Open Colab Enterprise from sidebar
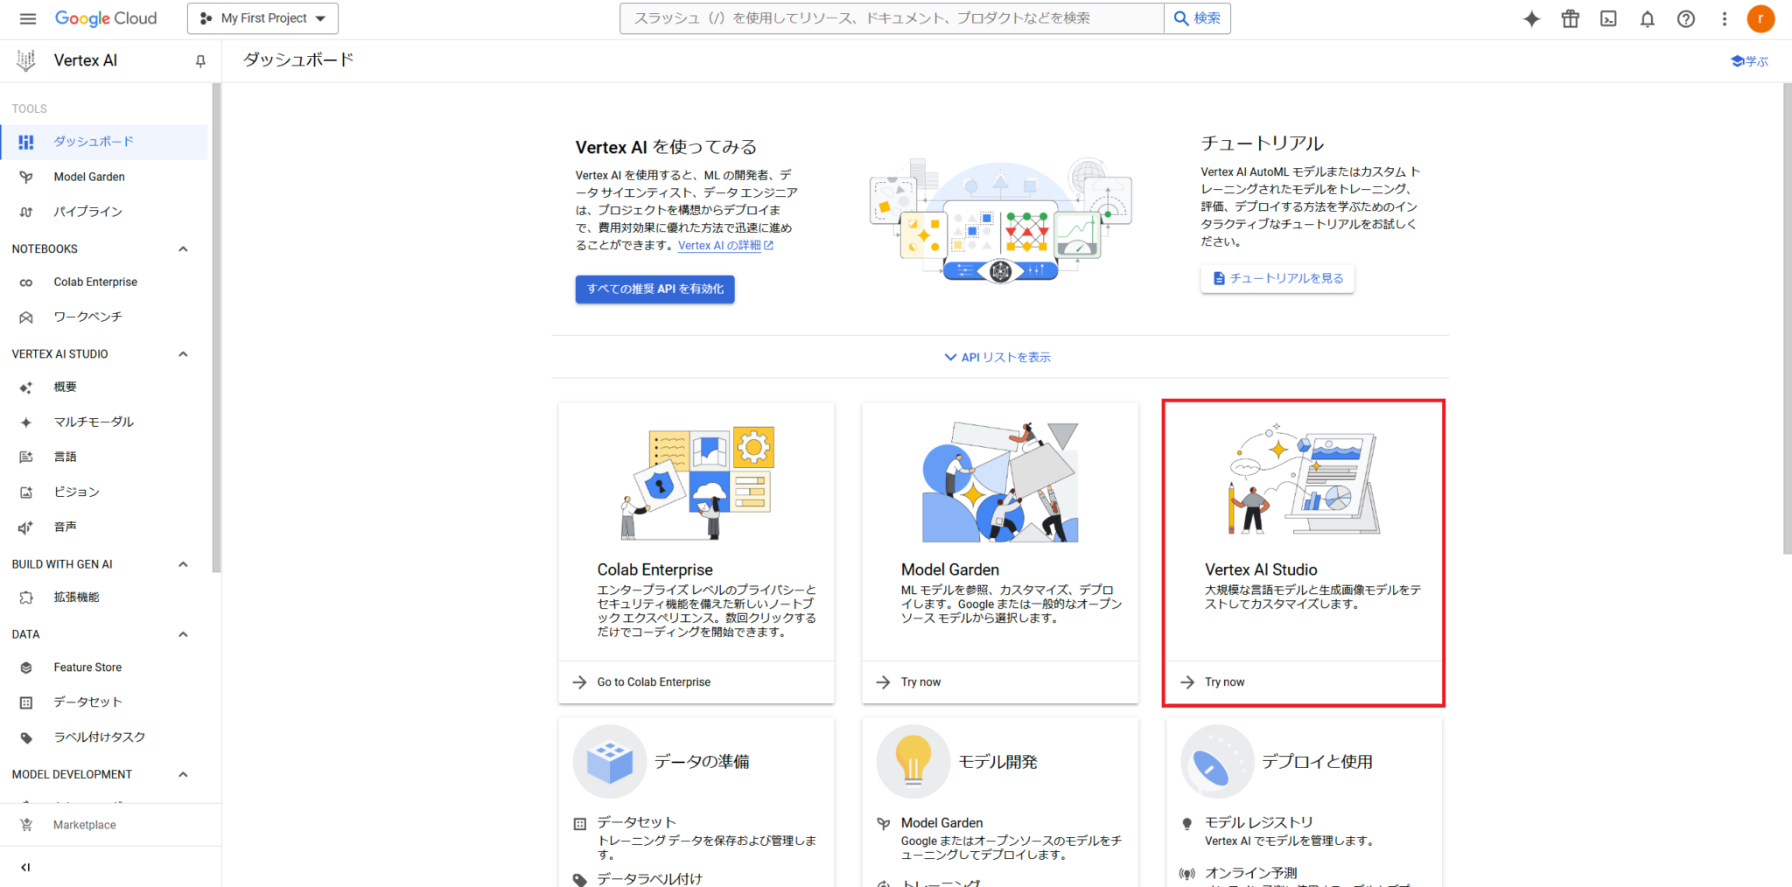The height and width of the screenshot is (887, 1792). click(x=95, y=282)
